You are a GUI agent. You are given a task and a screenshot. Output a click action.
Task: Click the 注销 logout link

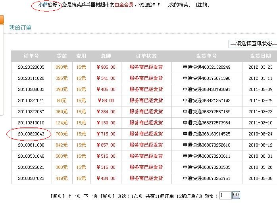pos(202,5)
